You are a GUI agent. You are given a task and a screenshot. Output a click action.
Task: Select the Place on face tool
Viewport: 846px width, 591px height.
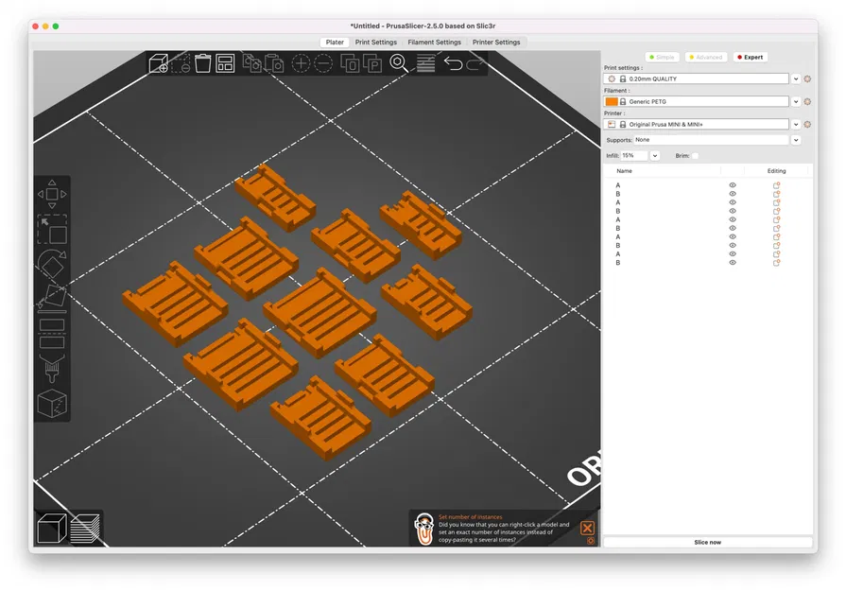[x=52, y=299]
